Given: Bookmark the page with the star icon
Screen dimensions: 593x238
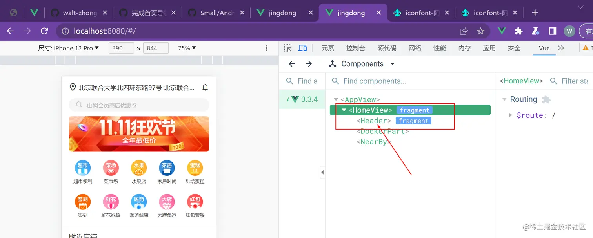Looking at the screenshot, I should [x=481, y=31].
